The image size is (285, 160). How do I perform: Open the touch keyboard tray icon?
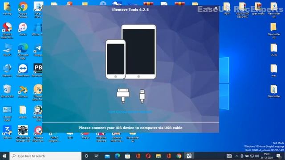(x=229, y=156)
